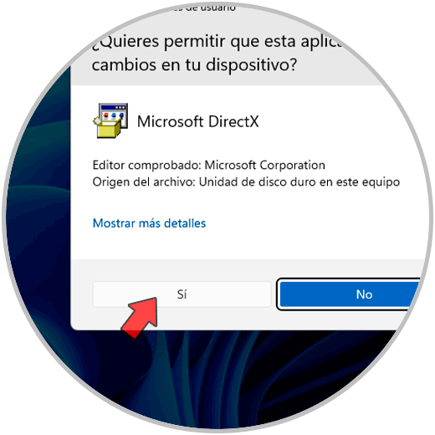This screenshot has width=435, height=435.
Task: Click the Microsoft DirectX installer icon
Action: (x=110, y=120)
